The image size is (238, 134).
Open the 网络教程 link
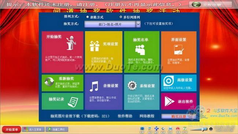click(x=147, y=116)
